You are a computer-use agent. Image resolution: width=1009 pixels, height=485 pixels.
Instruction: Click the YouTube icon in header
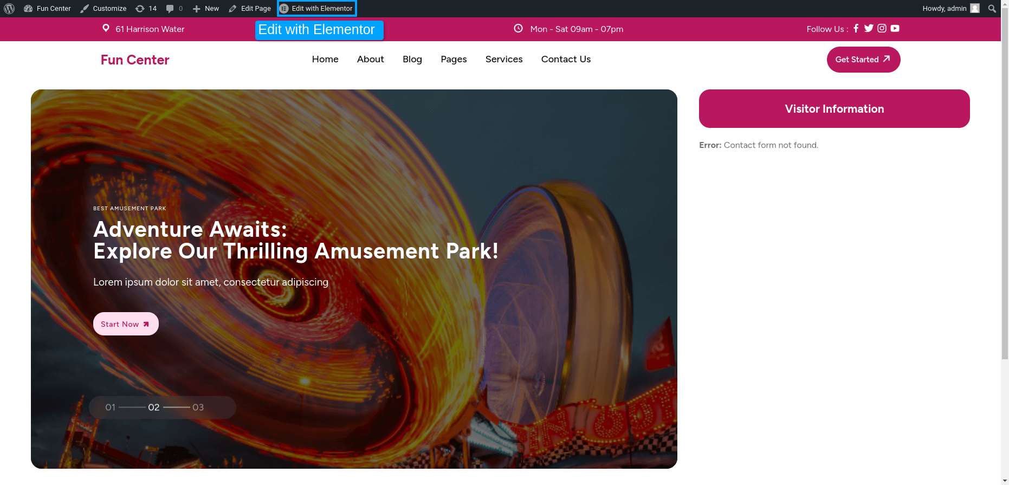pos(895,28)
